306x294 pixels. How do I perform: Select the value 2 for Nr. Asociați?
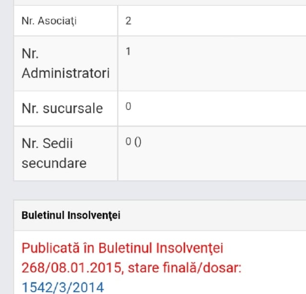click(x=128, y=21)
